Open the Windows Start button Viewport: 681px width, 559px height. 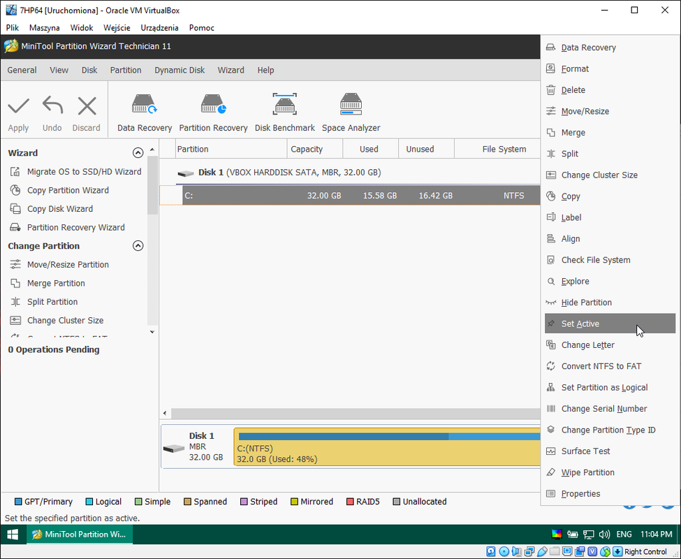click(x=13, y=535)
